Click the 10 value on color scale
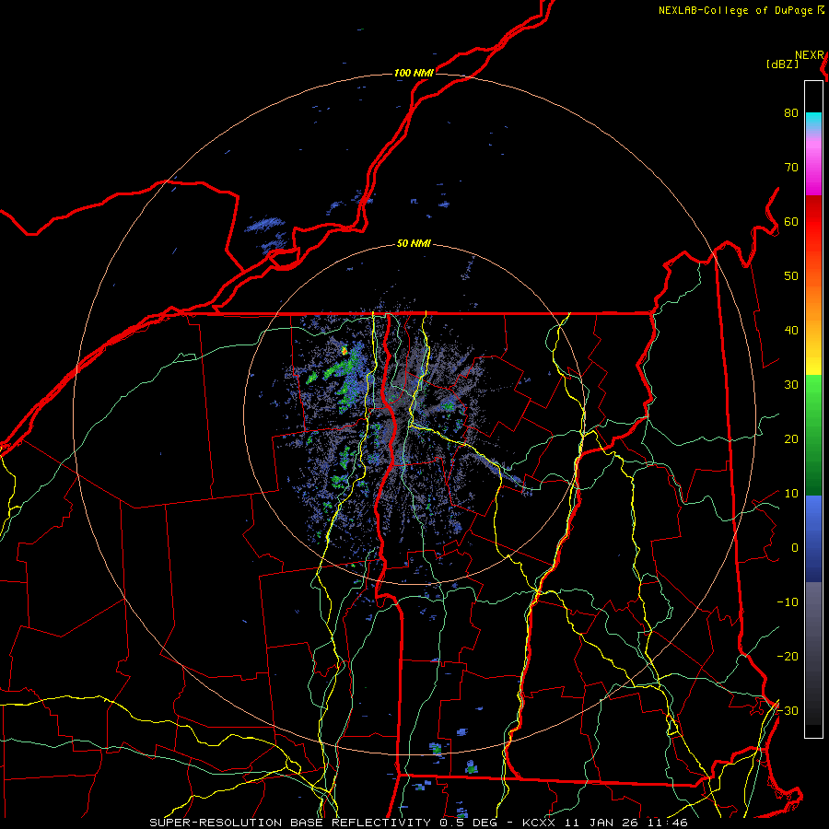The width and height of the screenshot is (829, 829). click(x=791, y=494)
